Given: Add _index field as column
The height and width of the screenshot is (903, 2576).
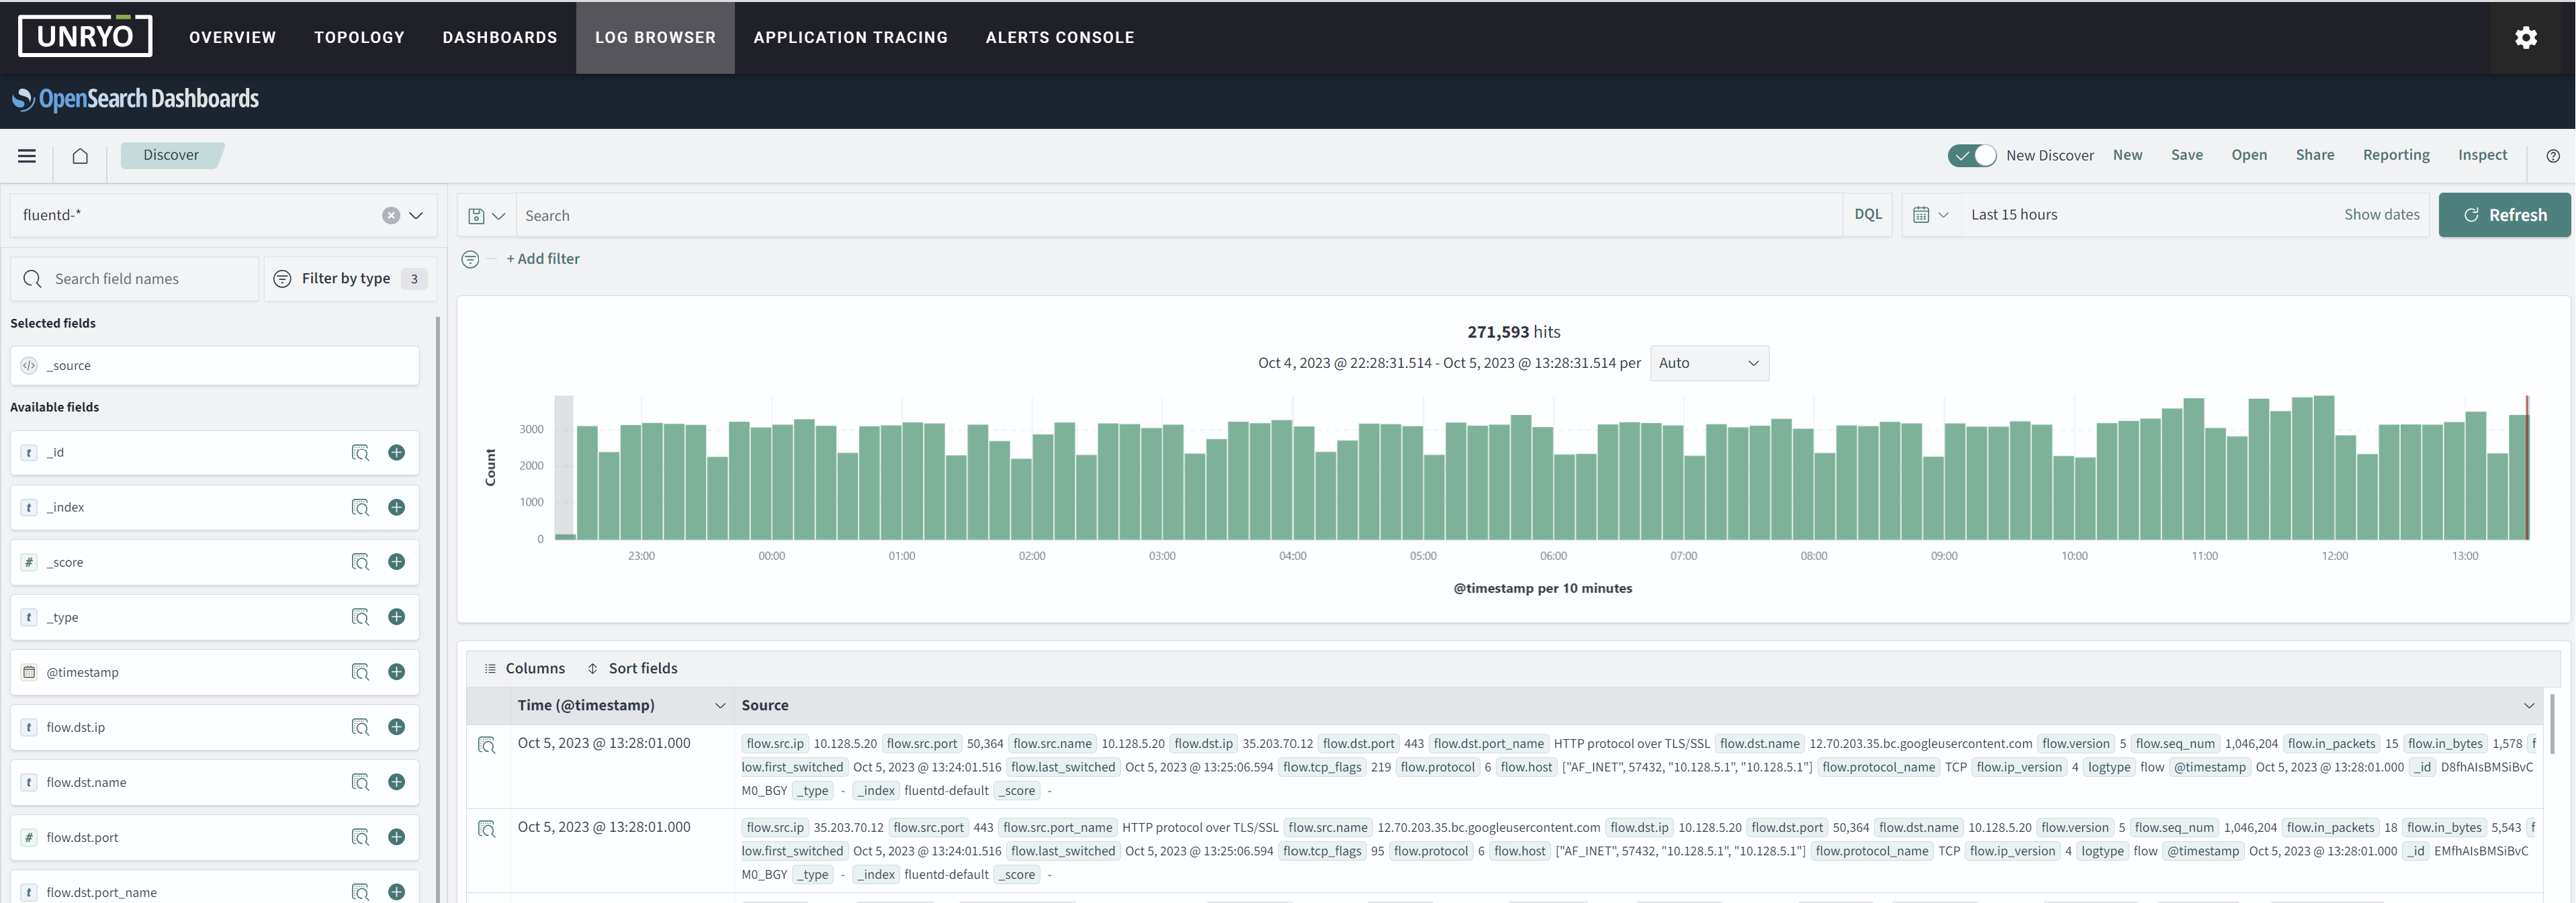Looking at the screenshot, I should tap(397, 508).
